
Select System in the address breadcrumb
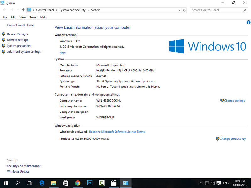(96, 10)
